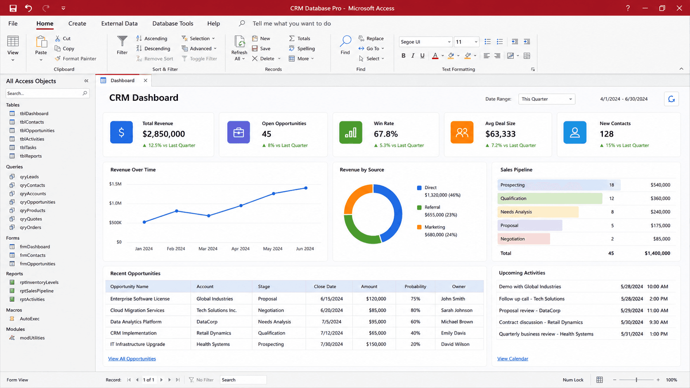Open rptSalesPipeline report
690x388 pixels.
[37, 291]
